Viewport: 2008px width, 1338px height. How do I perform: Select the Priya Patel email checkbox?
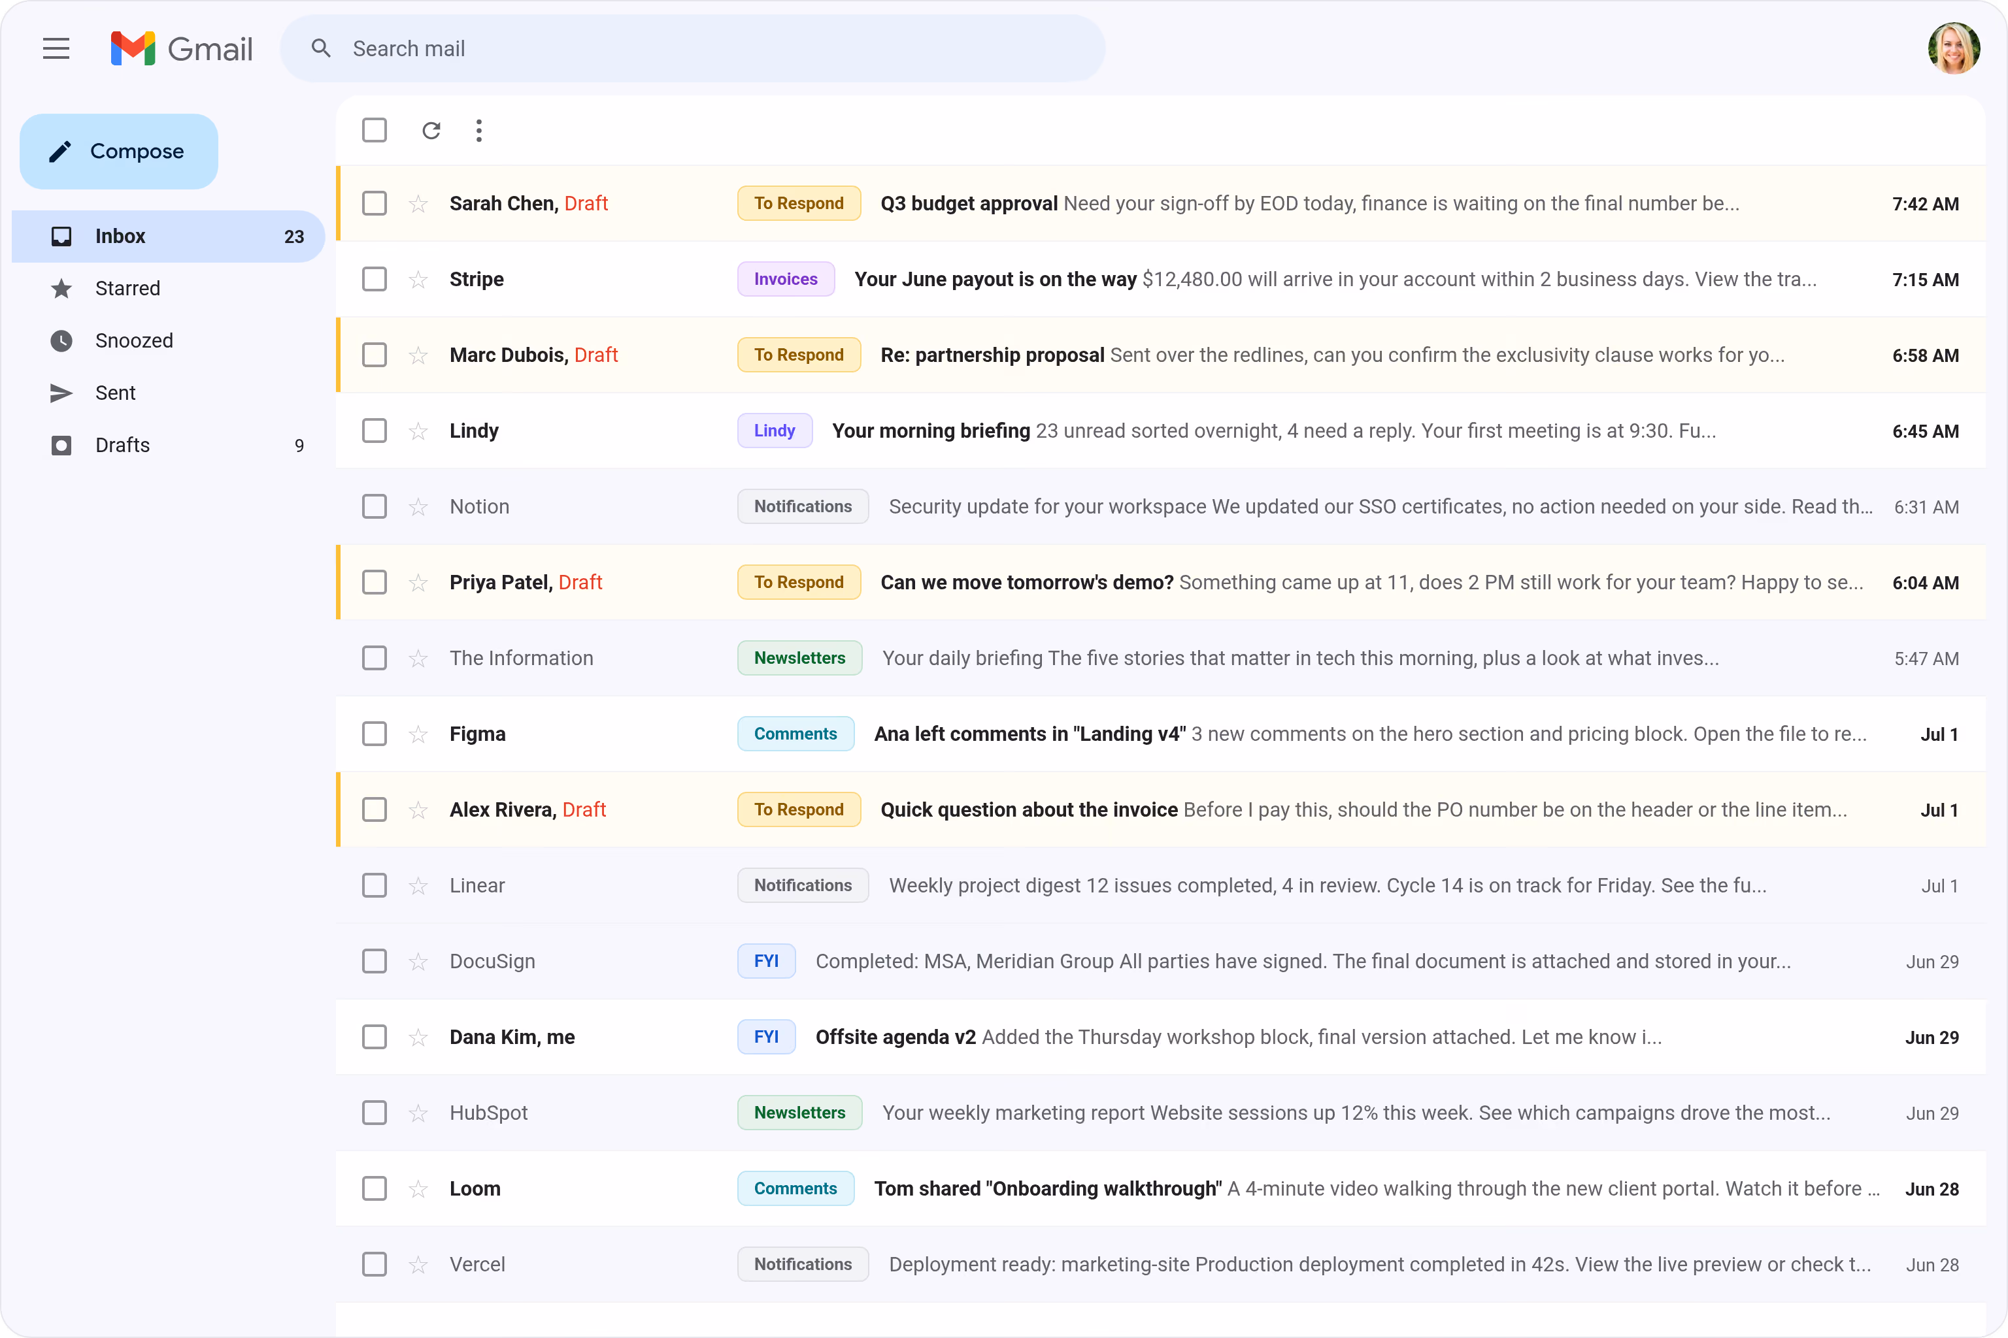[374, 583]
